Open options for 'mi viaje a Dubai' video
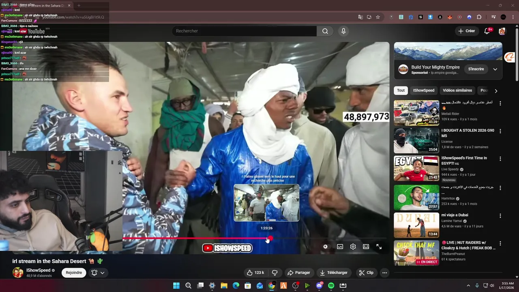The width and height of the screenshot is (519, 292). point(500,215)
